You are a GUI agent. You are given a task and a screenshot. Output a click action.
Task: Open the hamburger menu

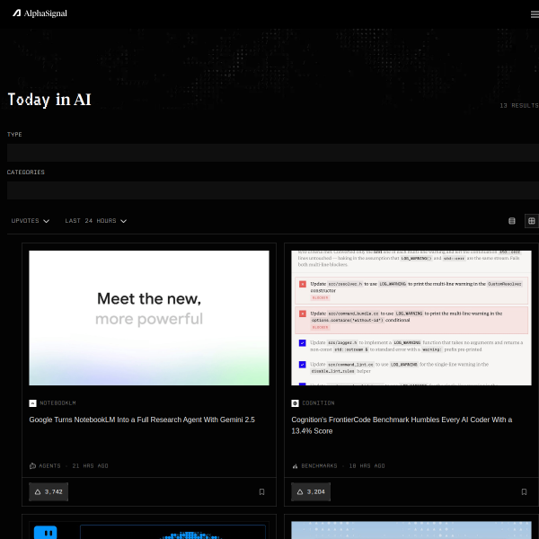pos(535,14)
